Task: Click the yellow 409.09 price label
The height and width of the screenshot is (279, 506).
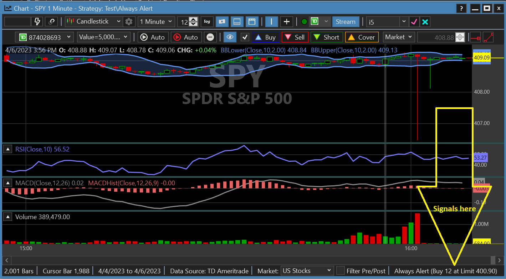Action: pyautogui.click(x=481, y=57)
